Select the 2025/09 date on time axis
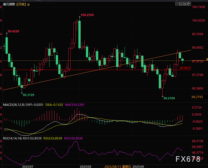 [138, 166]
